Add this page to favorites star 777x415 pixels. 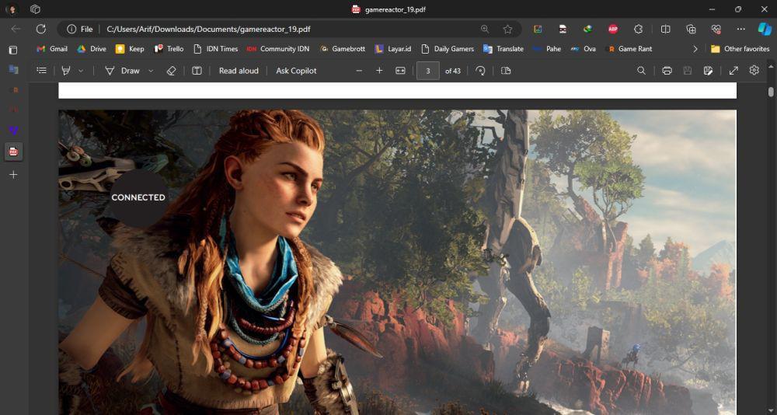[x=507, y=30]
